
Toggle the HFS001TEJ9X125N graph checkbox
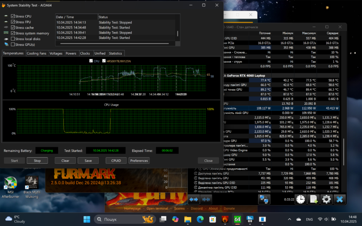pos(104,61)
